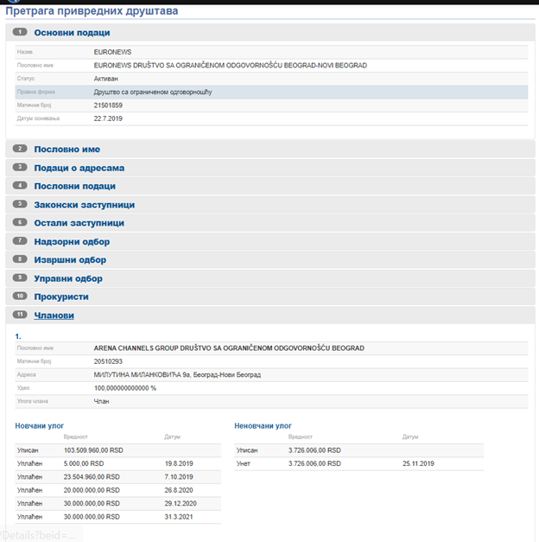This screenshot has height=542, width=539.
Task: Click number badge 1 beside Основни подаци
Action: 20,32
